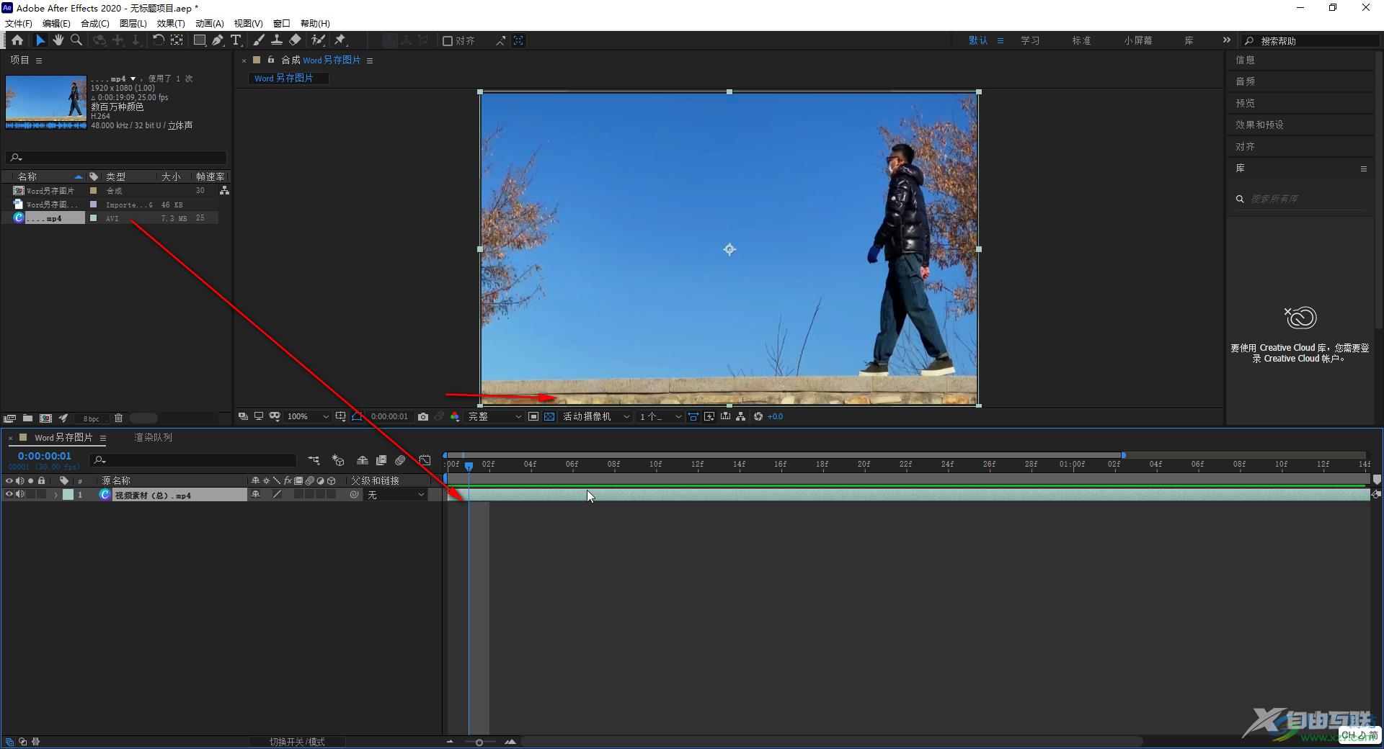This screenshot has width=1384, height=749.
Task: Click the layer 1 label color swatch
Action: click(68, 495)
